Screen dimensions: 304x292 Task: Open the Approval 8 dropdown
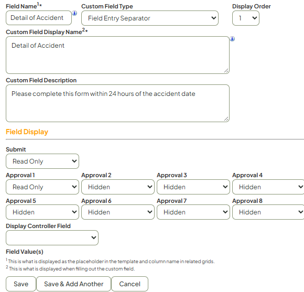pos(268,212)
